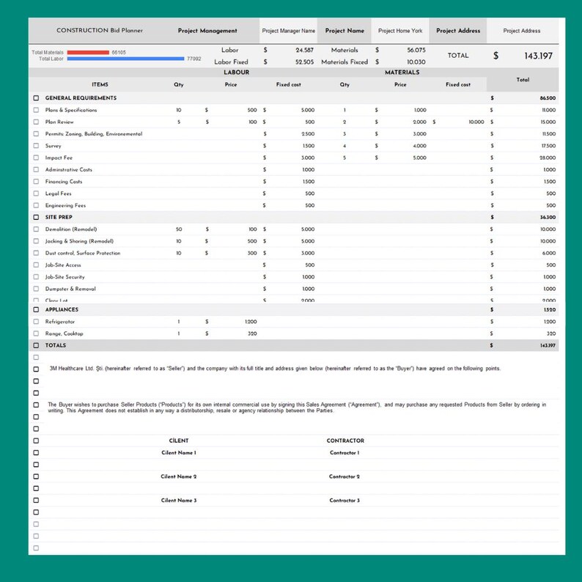Toggle the Legal Fees checkbox
The height and width of the screenshot is (582, 582).
click(x=36, y=193)
